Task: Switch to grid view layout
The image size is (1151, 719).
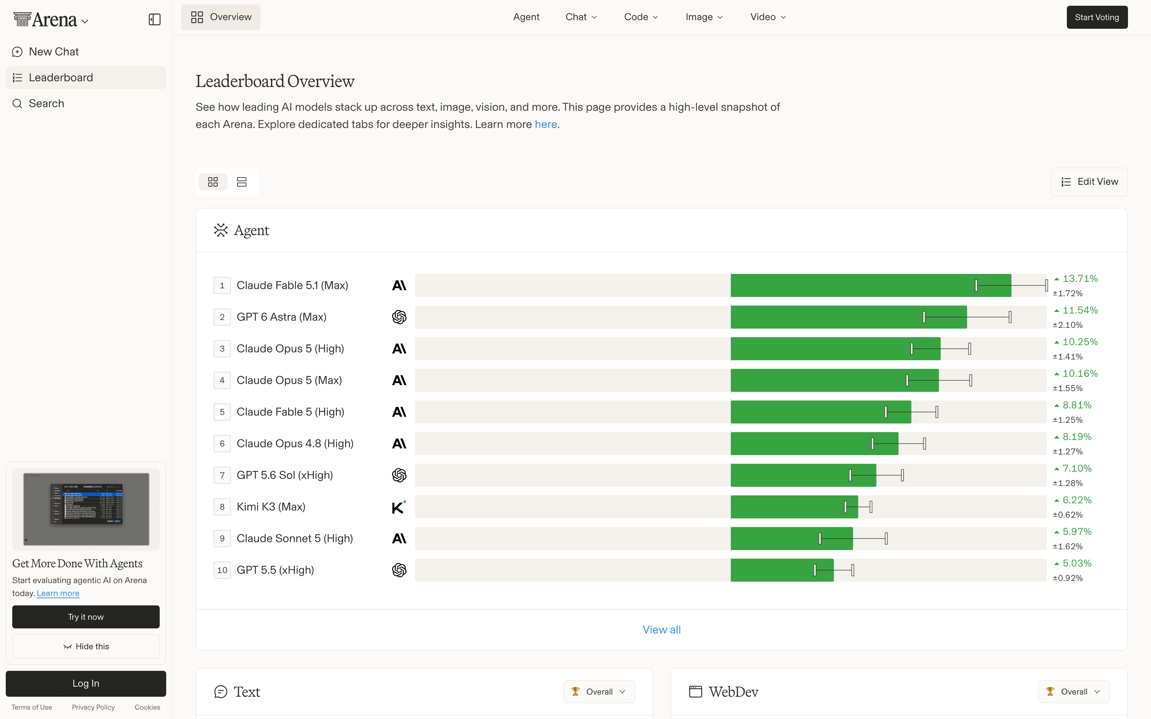Action: pyautogui.click(x=213, y=182)
